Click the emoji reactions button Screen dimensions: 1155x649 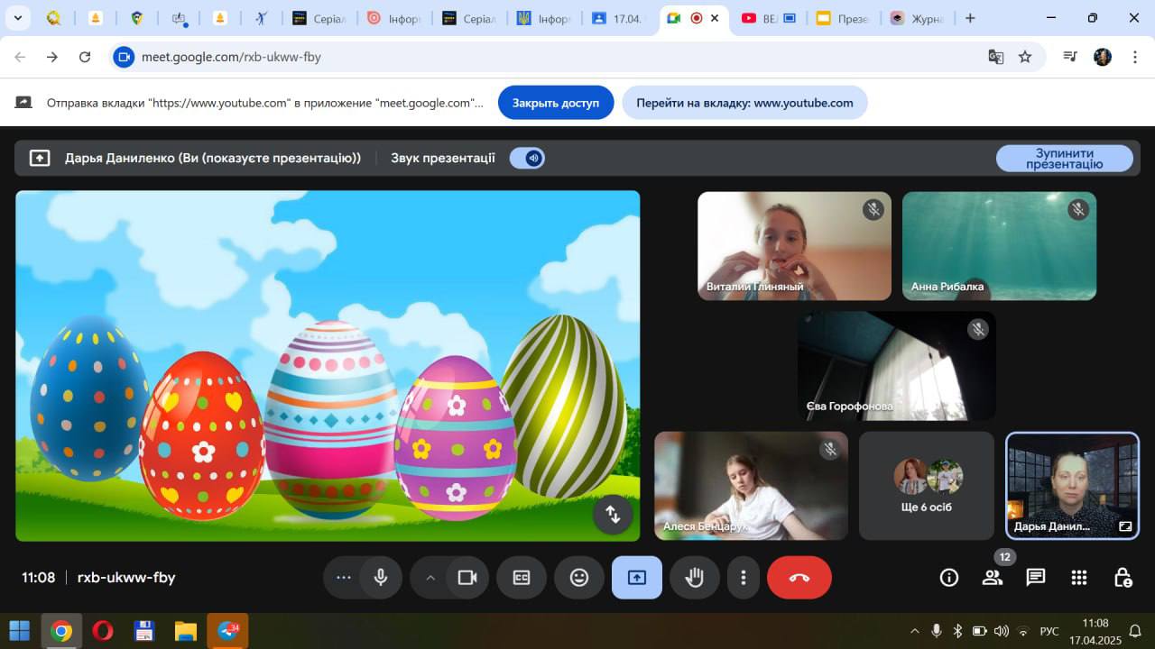[x=579, y=578]
